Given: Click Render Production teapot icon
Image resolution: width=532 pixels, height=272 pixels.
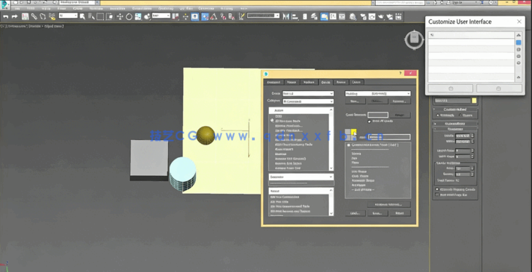Looking at the screenshot, I should point(381,16).
